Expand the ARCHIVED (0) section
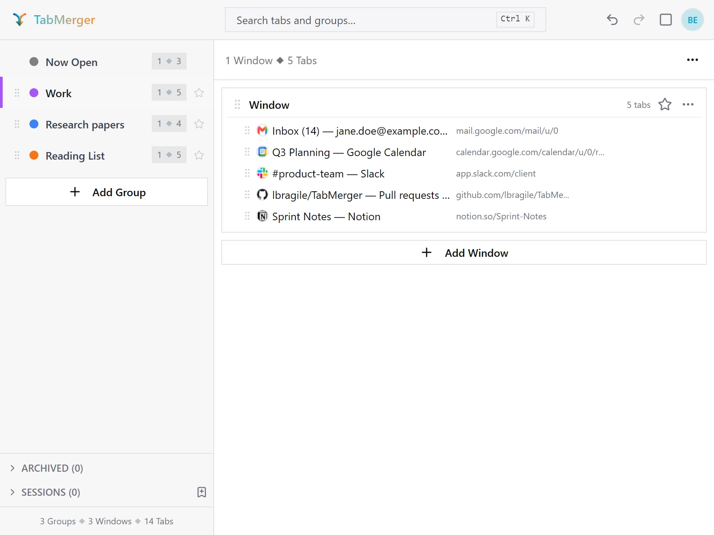The image size is (714, 535). (x=46, y=468)
